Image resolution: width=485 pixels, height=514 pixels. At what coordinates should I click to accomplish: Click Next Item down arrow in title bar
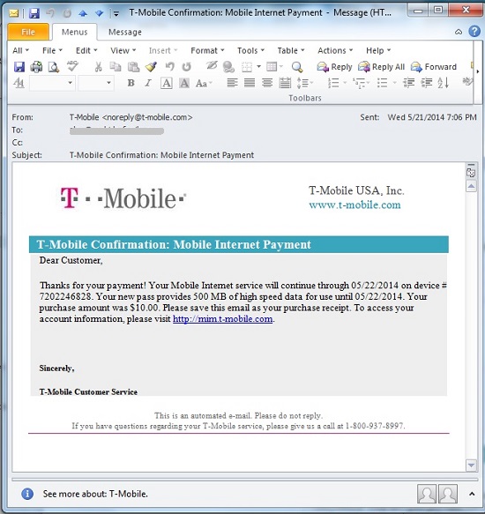pos(99,13)
